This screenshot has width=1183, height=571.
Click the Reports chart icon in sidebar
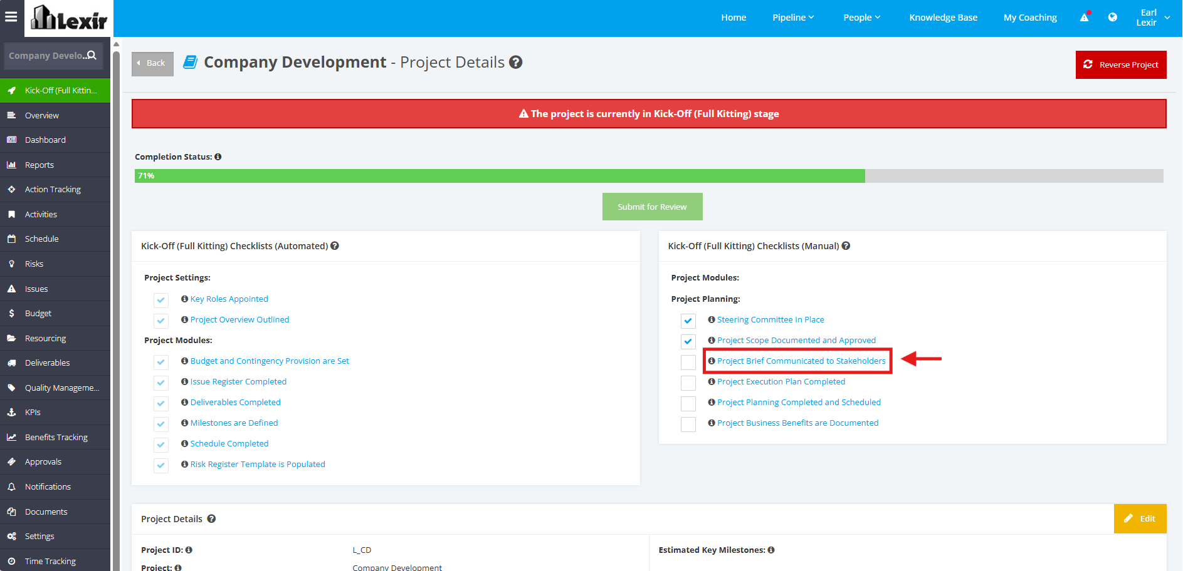click(11, 165)
